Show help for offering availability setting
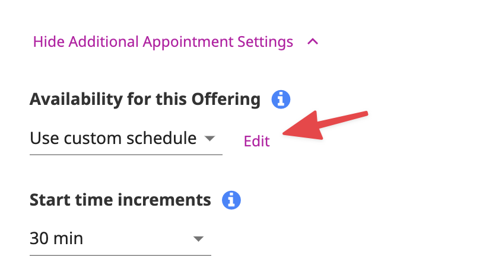Screen dimensions: 489x256 281,100
